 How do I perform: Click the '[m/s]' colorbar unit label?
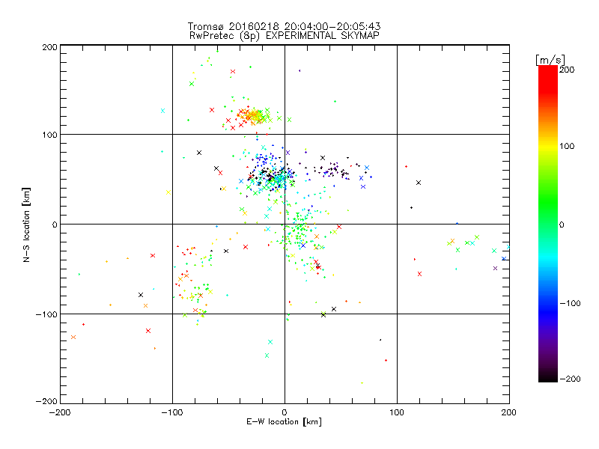pos(550,60)
